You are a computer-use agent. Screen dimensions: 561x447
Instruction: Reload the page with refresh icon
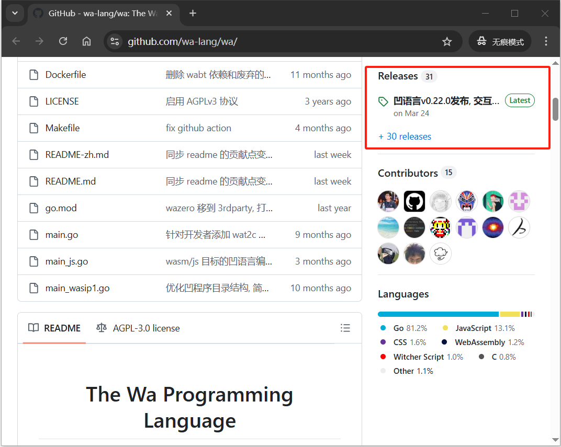tap(63, 41)
